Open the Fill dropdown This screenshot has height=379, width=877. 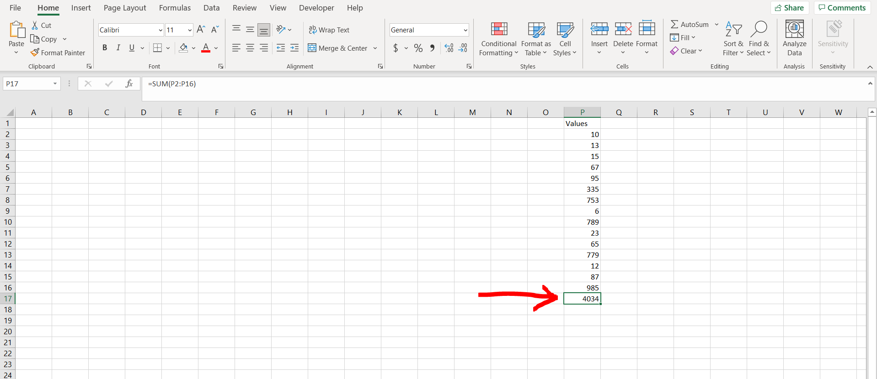(683, 38)
